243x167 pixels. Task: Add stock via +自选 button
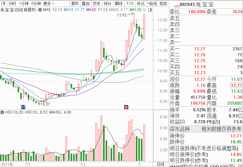(152, 3)
